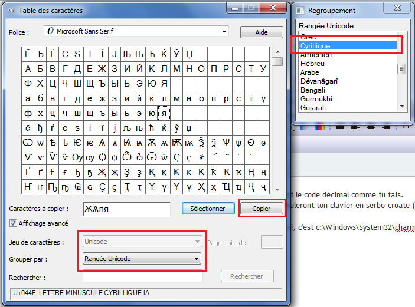
Task: Select the Cyrillic capital letter Я cell
Action: coord(164,83)
